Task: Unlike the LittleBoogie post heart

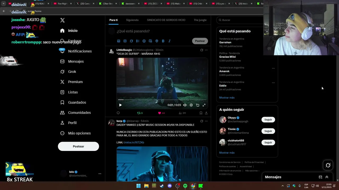Action: [161, 113]
